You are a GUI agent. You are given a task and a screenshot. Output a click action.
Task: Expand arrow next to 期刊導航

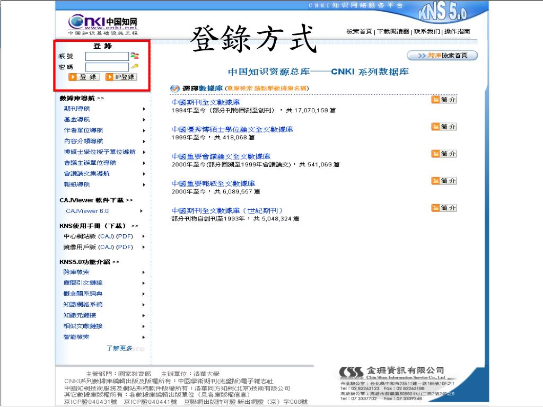pyautogui.click(x=144, y=109)
